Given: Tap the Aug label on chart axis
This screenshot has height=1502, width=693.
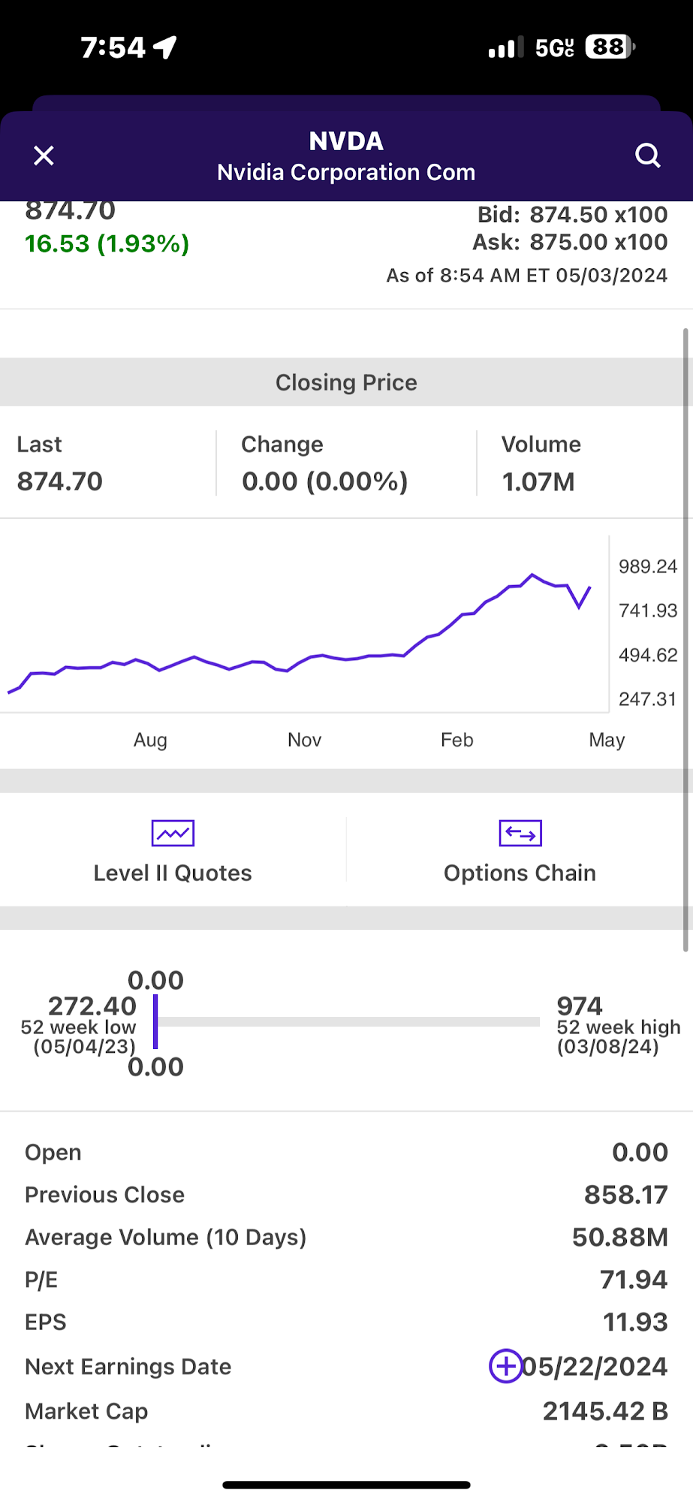Looking at the screenshot, I should 150,740.
